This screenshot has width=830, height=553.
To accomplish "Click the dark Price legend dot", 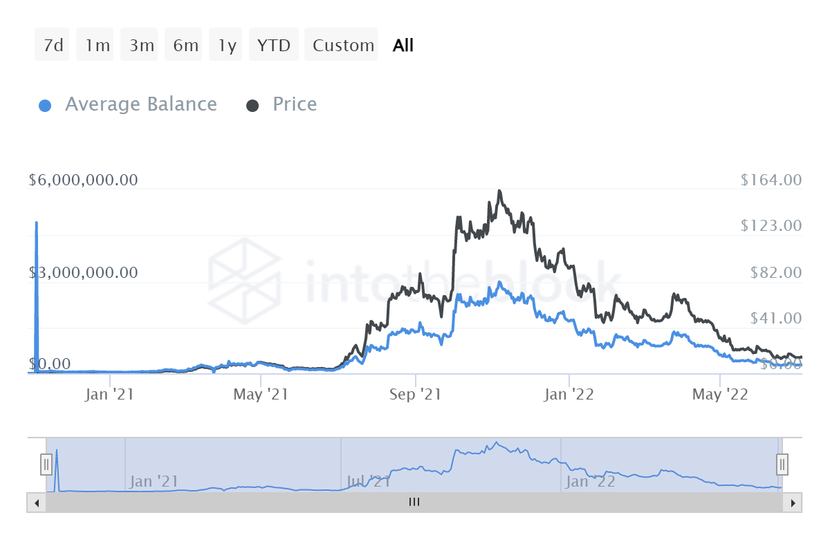I will click(x=253, y=106).
